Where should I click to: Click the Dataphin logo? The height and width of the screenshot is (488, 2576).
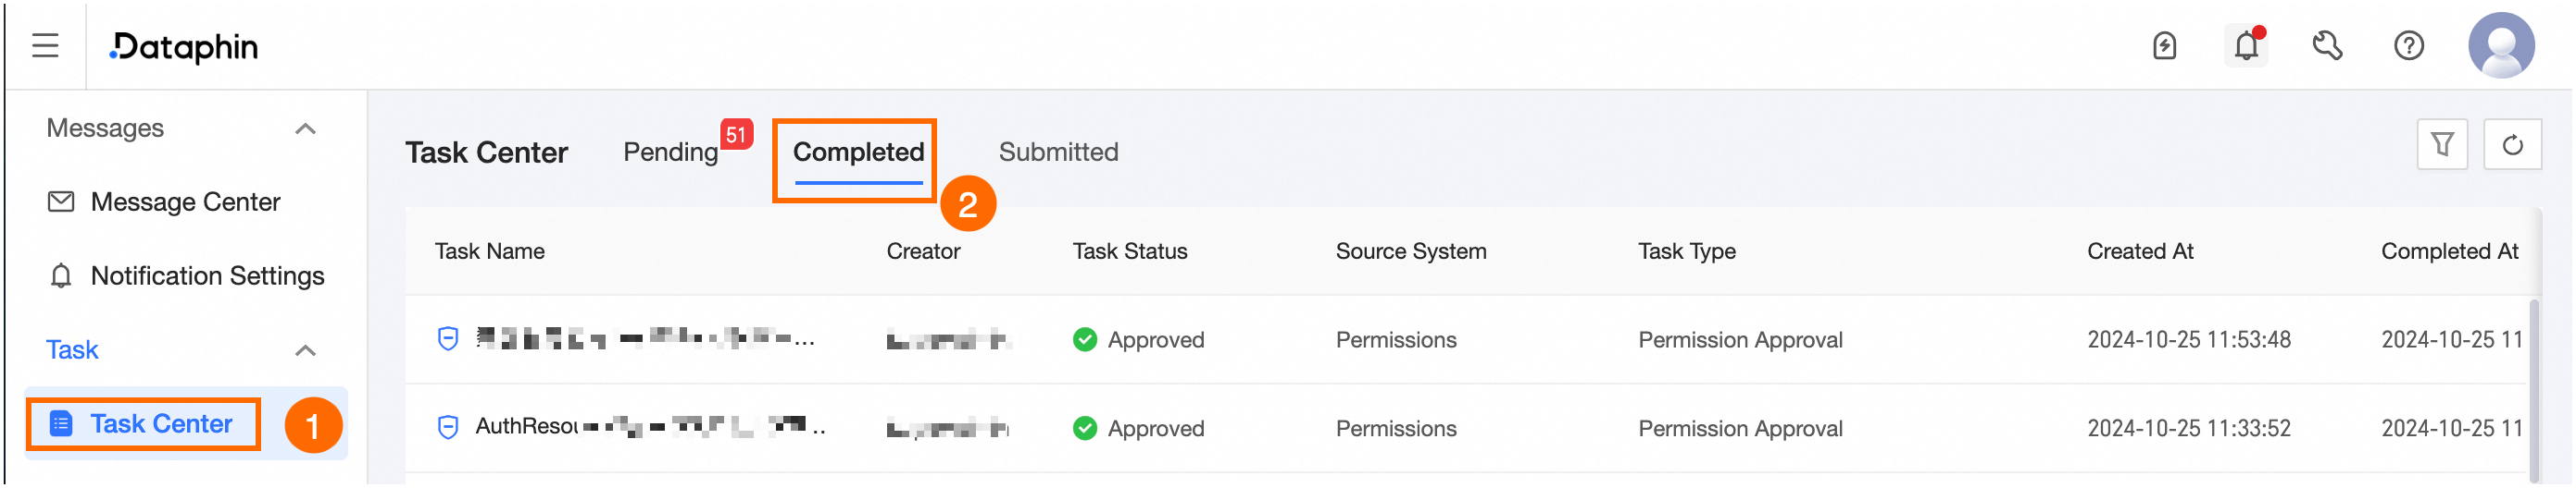pyautogui.click(x=184, y=47)
